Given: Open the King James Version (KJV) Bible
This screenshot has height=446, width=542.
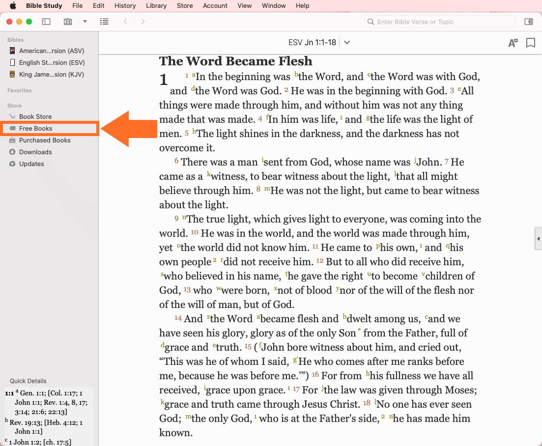Looking at the screenshot, I should click(52, 74).
